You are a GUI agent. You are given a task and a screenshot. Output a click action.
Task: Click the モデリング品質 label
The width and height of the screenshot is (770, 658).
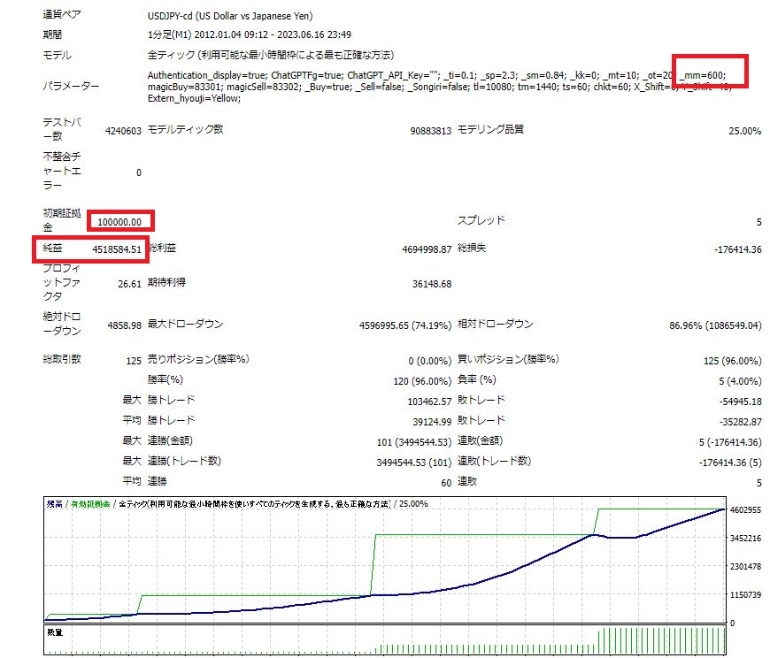490,129
